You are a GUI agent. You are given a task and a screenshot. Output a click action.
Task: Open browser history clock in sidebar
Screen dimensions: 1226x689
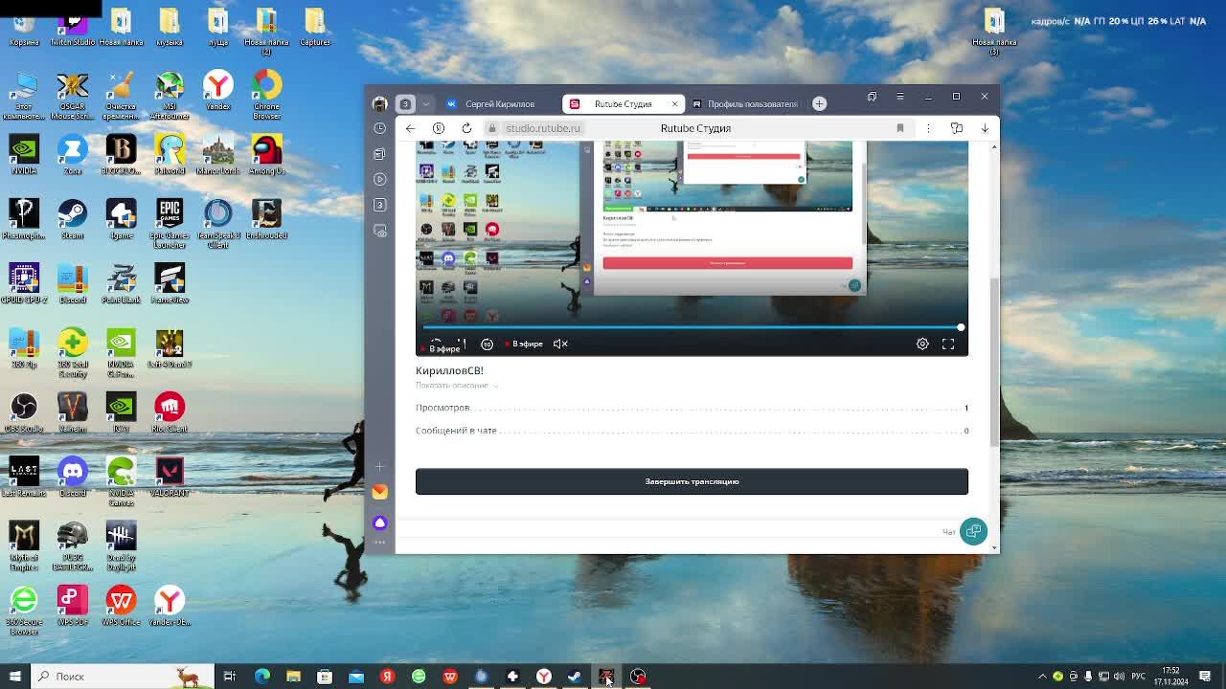coord(380,128)
